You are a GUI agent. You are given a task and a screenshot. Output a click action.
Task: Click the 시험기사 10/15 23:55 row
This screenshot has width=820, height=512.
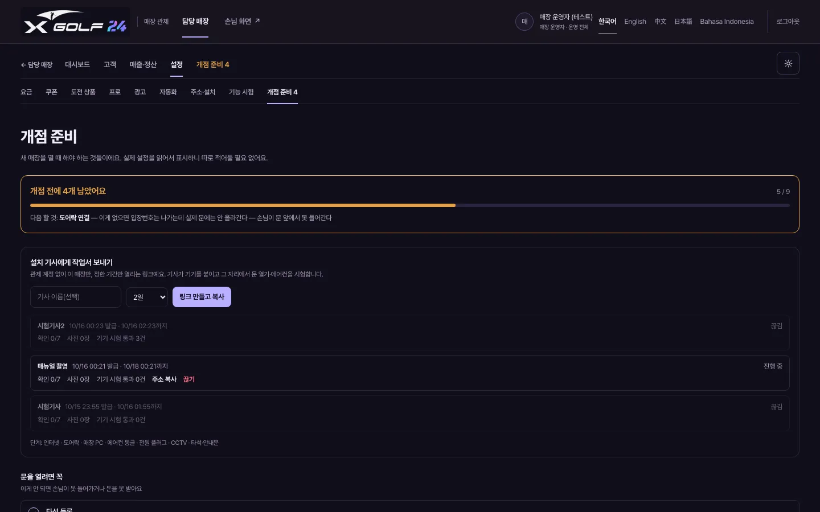(410, 413)
